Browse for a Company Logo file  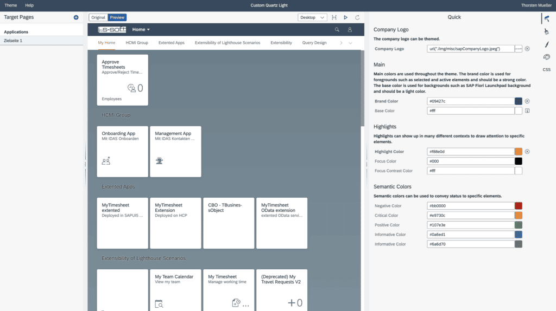click(x=519, y=49)
